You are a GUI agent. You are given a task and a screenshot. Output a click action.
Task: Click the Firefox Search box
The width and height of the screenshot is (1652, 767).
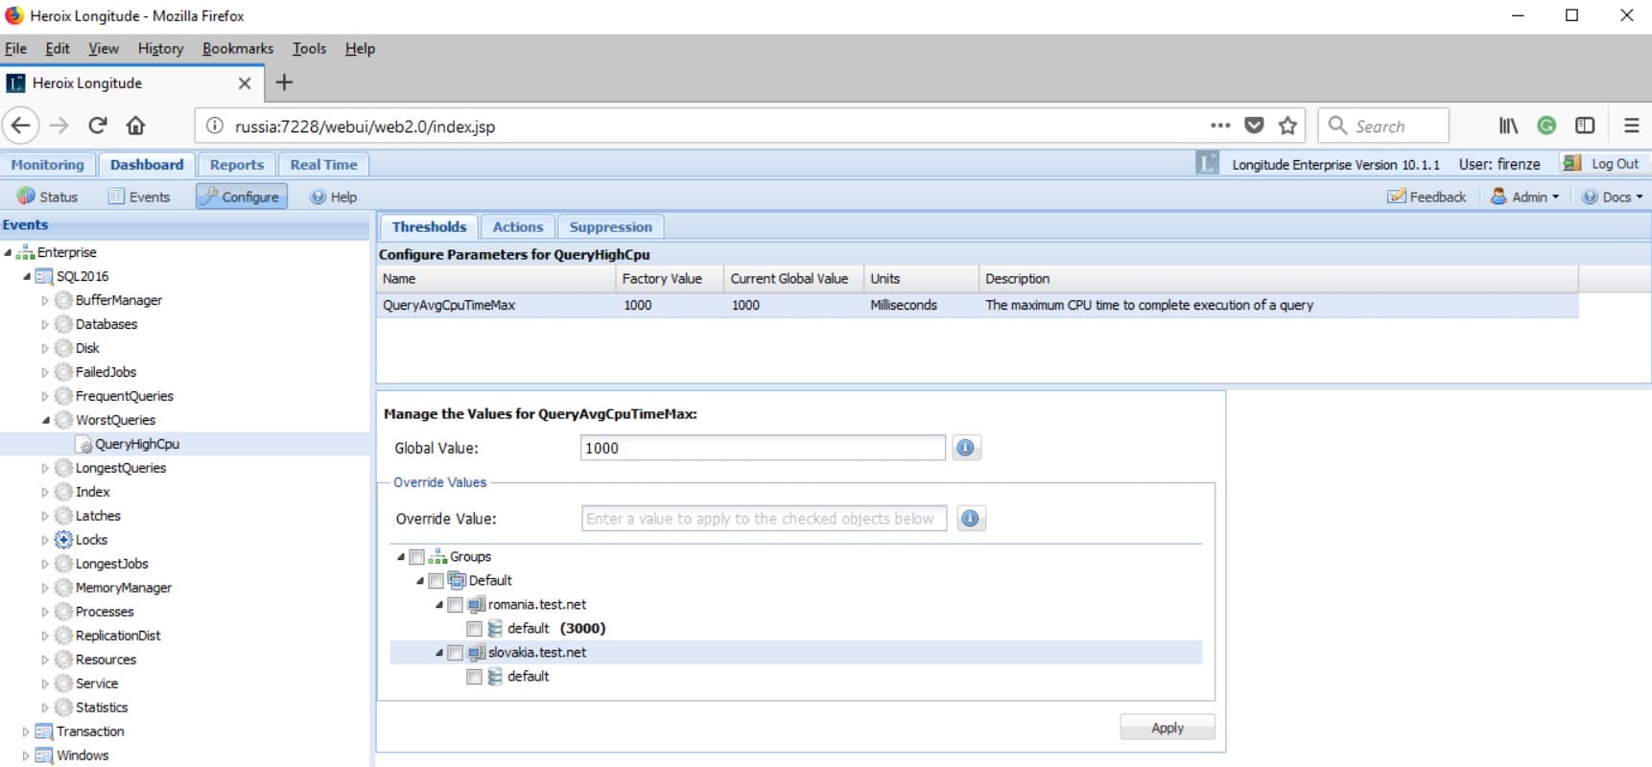click(1383, 126)
